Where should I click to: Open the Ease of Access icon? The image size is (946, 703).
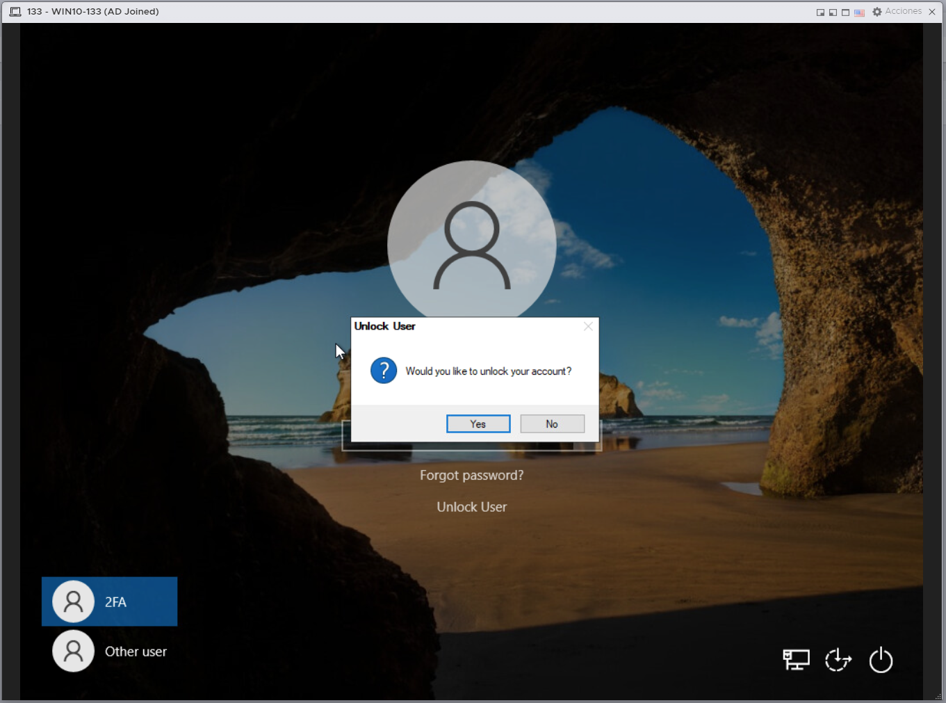[x=838, y=659]
